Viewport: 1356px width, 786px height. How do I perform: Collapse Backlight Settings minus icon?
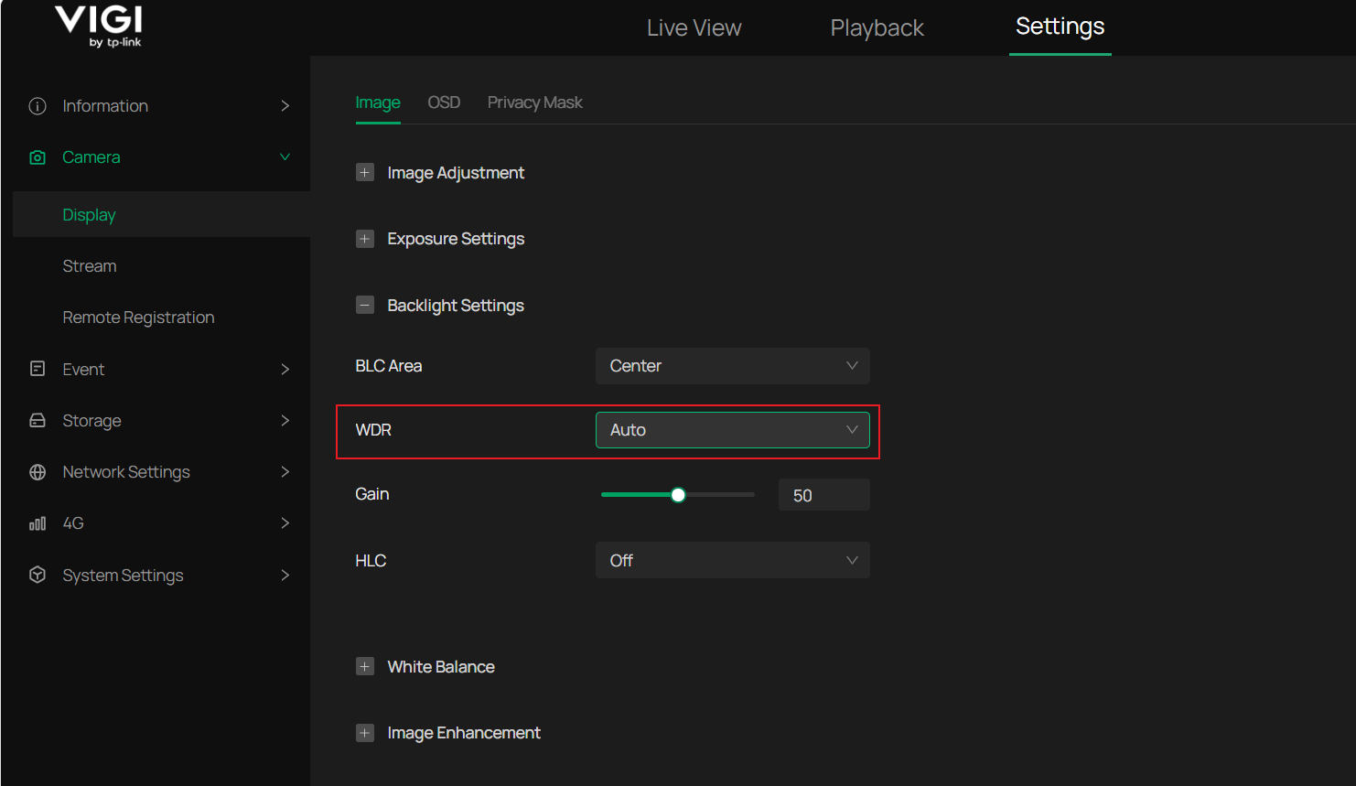pyautogui.click(x=365, y=305)
